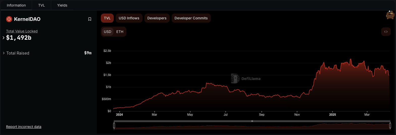This screenshot has width=396, height=135.
Task: Click the mini chart range selector area
Action: pyautogui.click(x=252, y=125)
